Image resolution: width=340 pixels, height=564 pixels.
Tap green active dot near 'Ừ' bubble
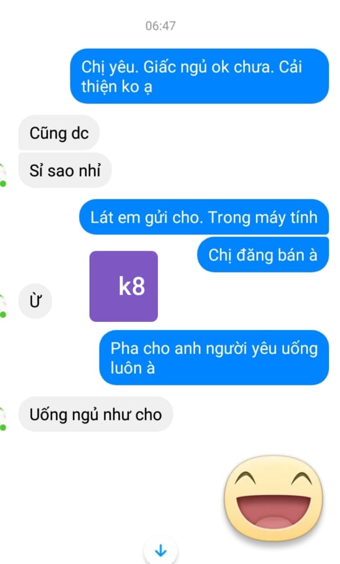tap(3, 315)
